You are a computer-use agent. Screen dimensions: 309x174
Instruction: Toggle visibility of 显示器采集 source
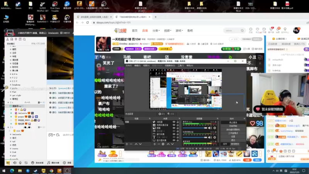(x=174, y=140)
